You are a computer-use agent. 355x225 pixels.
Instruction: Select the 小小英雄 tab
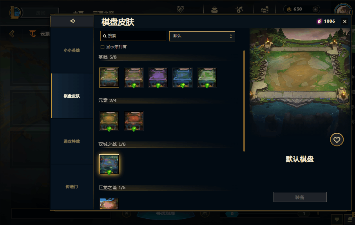point(72,50)
